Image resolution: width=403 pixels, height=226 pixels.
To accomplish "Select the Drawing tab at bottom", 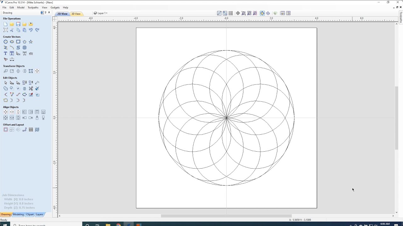I will click(6, 214).
